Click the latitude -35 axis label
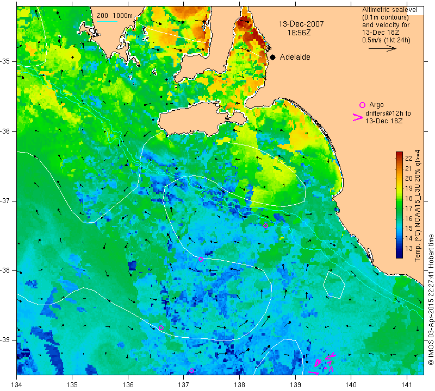Screen dimensions: 435x391 (5, 61)
